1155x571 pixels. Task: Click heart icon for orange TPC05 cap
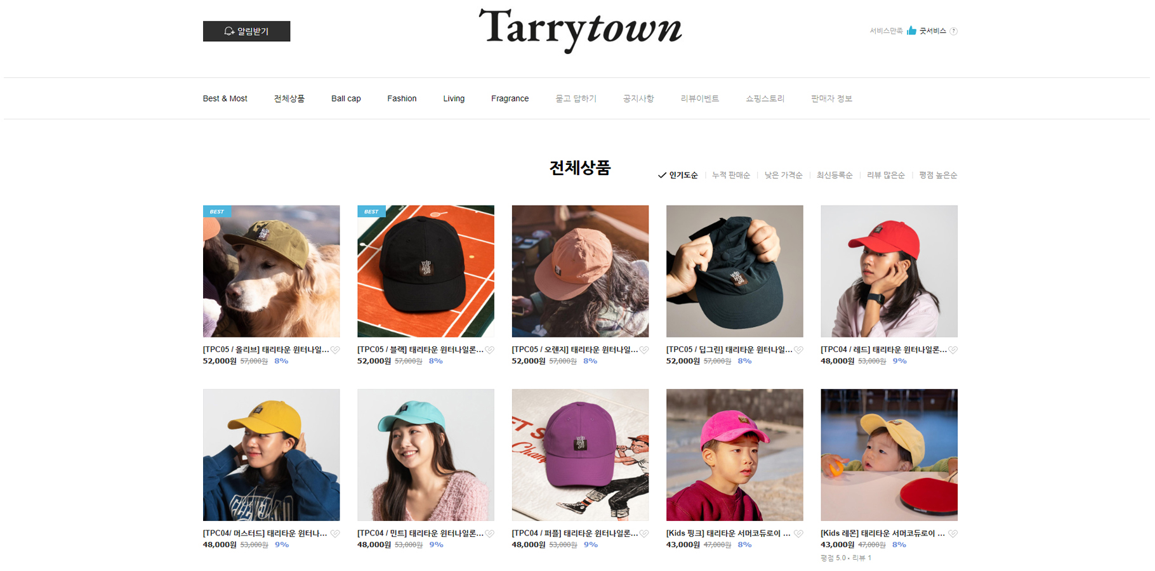tap(644, 350)
